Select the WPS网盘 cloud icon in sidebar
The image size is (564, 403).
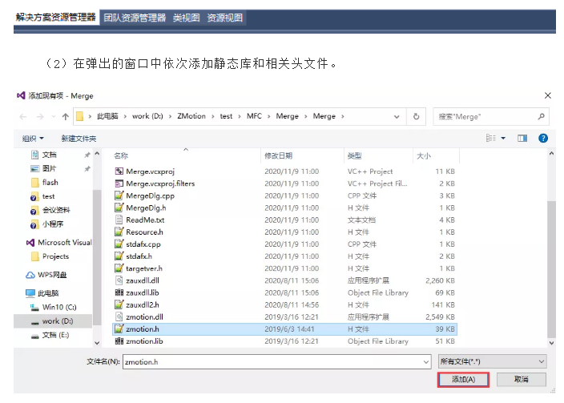[30, 276]
